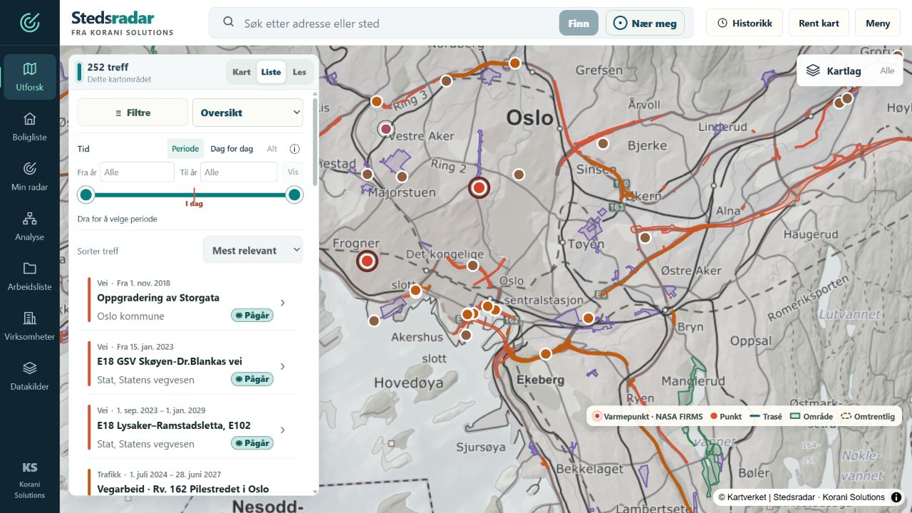This screenshot has height=513, width=912.
Task: Switch result view to Les
Action: [x=299, y=72]
